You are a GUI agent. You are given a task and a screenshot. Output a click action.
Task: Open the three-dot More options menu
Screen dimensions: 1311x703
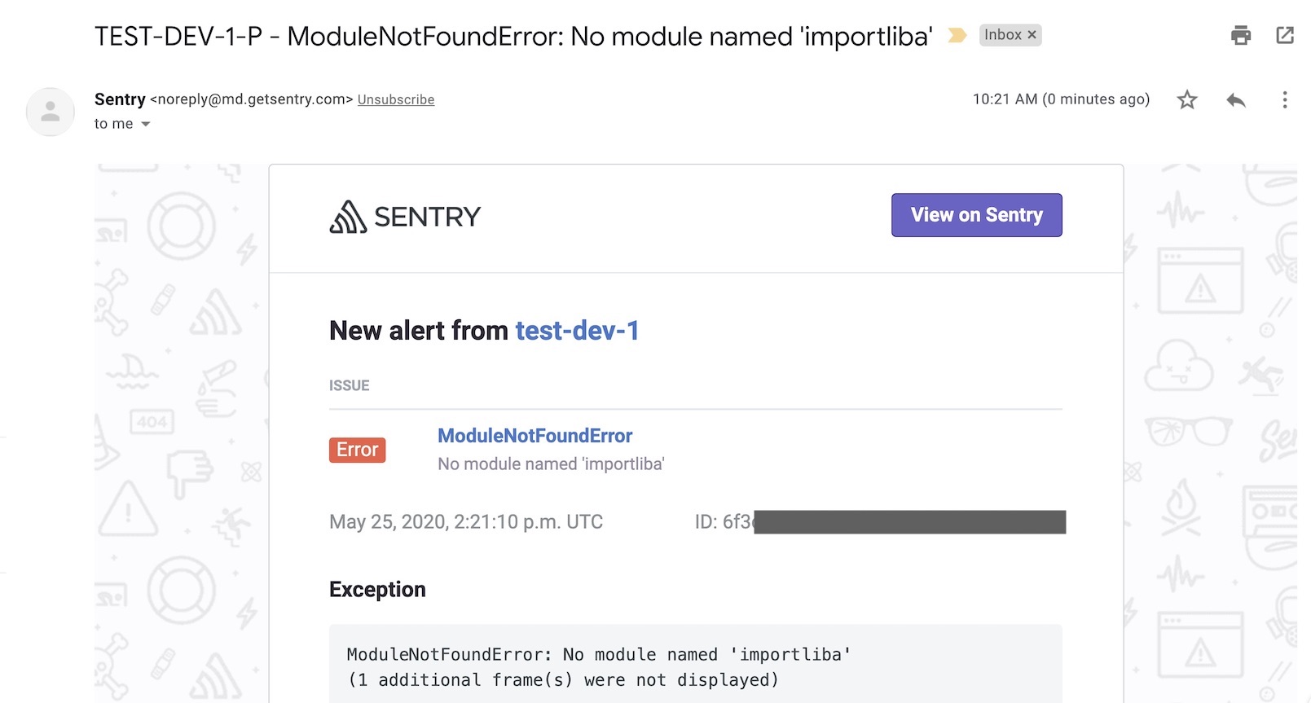tap(1284, 100)
